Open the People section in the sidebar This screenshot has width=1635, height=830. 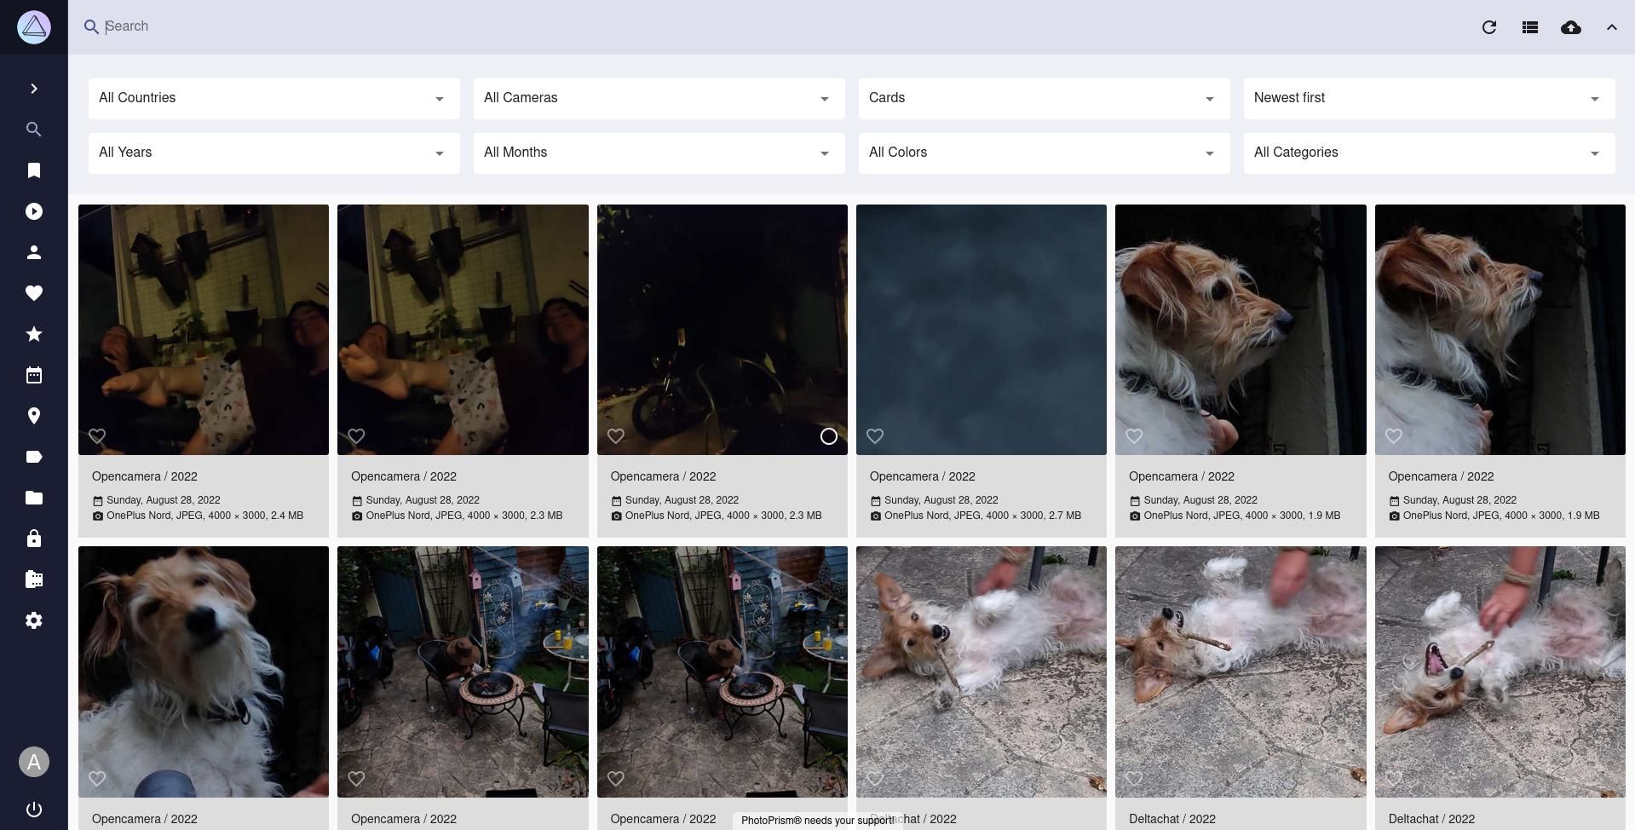tap(34, 252)
